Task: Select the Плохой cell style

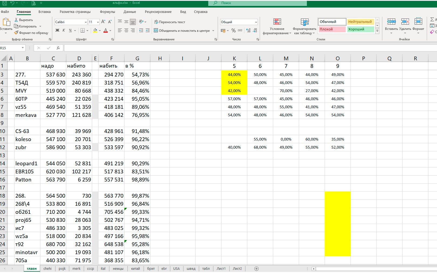Action: 332,29
